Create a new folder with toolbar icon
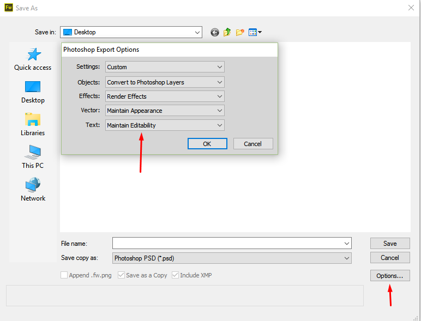This screenshot has width=421, height=321. (240, 33)
